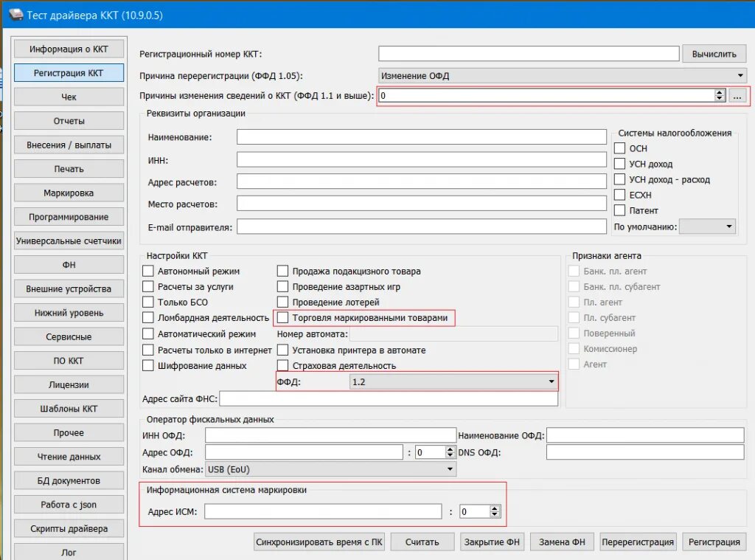Adjust the Причины изменения сведений spinner arrows
The width and height of the screenshot is (755, 560).
pyautogui.click(x=720, y=95)
